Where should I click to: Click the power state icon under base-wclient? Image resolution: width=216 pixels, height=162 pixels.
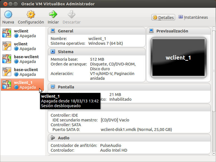16,62
